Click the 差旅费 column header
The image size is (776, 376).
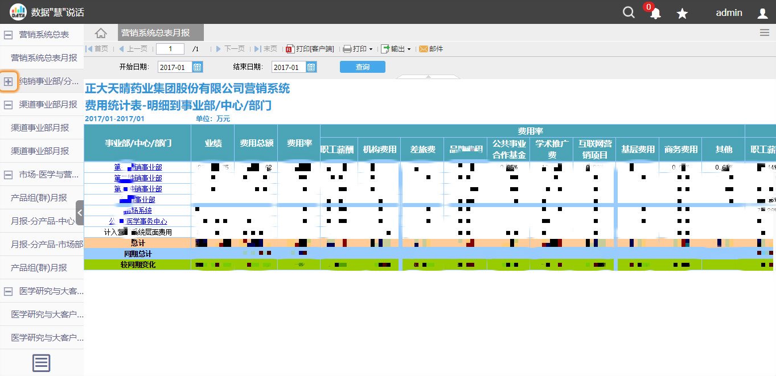click(422, 149)
